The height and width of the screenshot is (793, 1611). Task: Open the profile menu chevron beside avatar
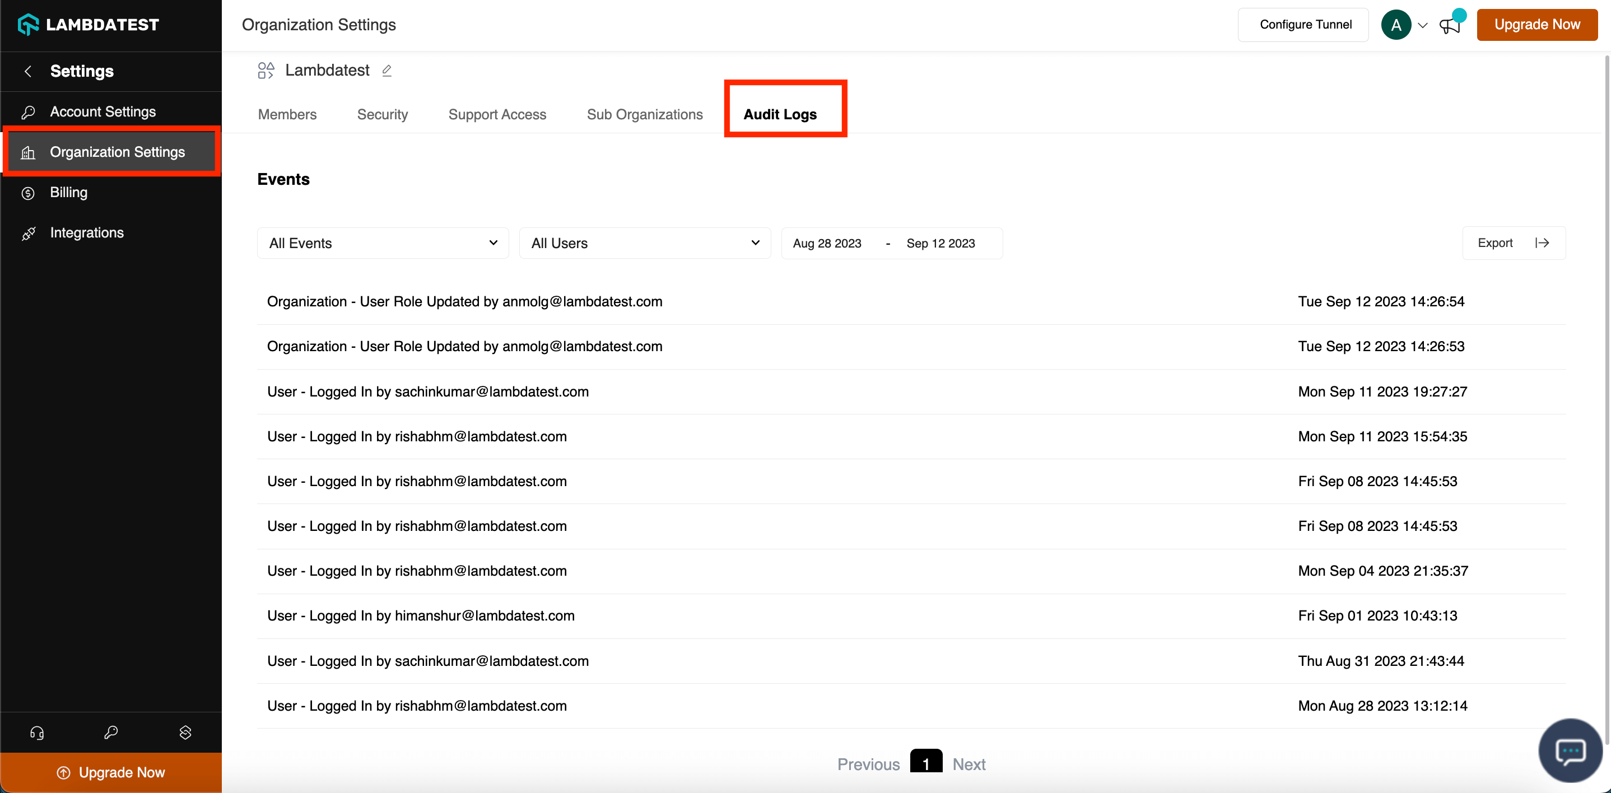click(x=1423, y=26)
